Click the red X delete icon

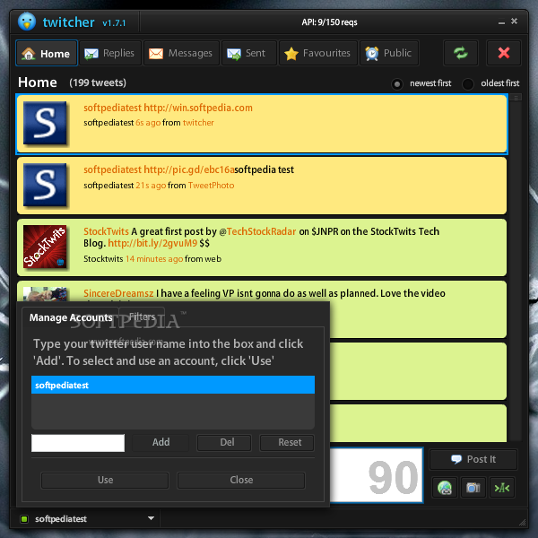504,53
